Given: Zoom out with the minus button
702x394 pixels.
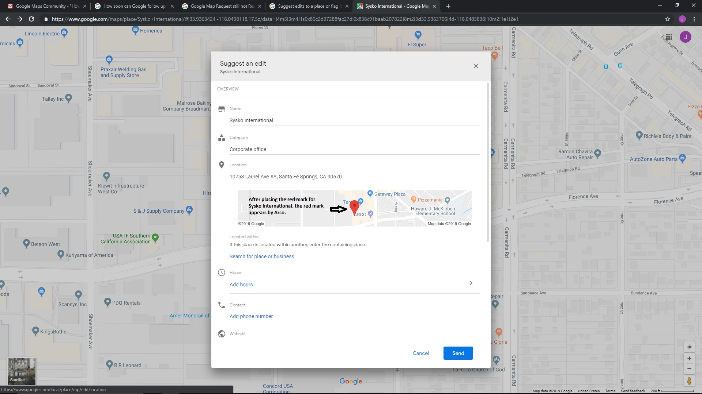Looking at the screenshot, I should click(x=689, y=369).
